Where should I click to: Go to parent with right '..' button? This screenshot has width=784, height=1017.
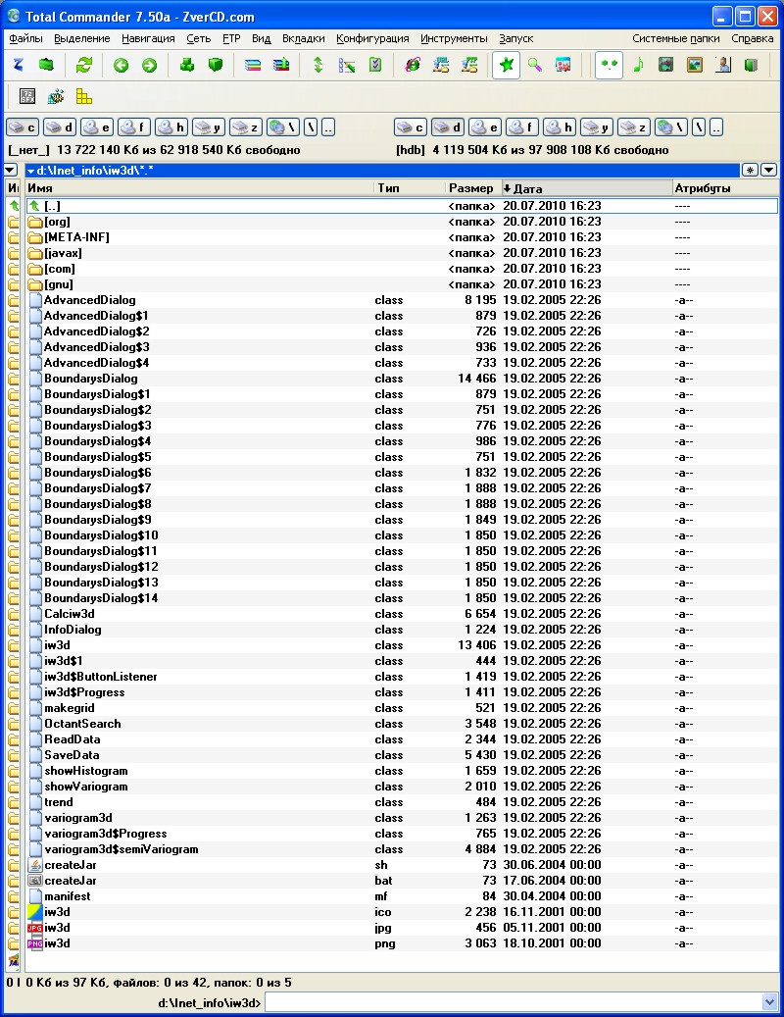coord(716,127)
